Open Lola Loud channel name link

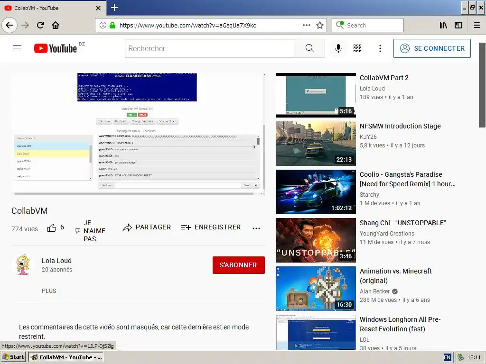pyautogui.click(x=57, y=261)
